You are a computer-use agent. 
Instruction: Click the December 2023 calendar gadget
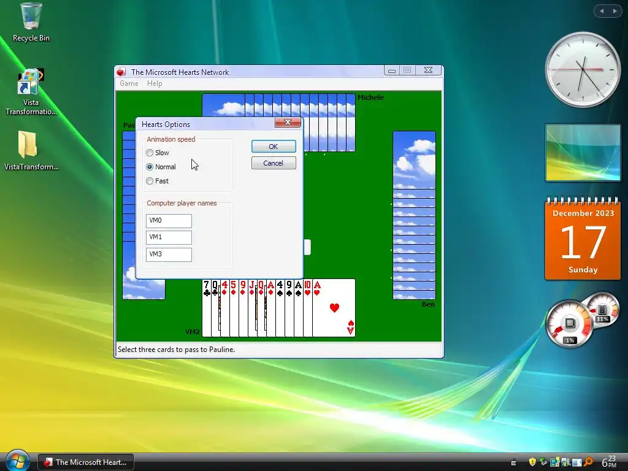tap(583, 239)
